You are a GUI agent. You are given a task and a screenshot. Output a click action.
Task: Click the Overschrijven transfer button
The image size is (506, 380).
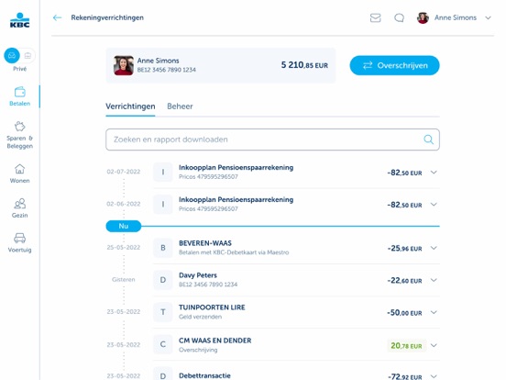tap(394, 65)
